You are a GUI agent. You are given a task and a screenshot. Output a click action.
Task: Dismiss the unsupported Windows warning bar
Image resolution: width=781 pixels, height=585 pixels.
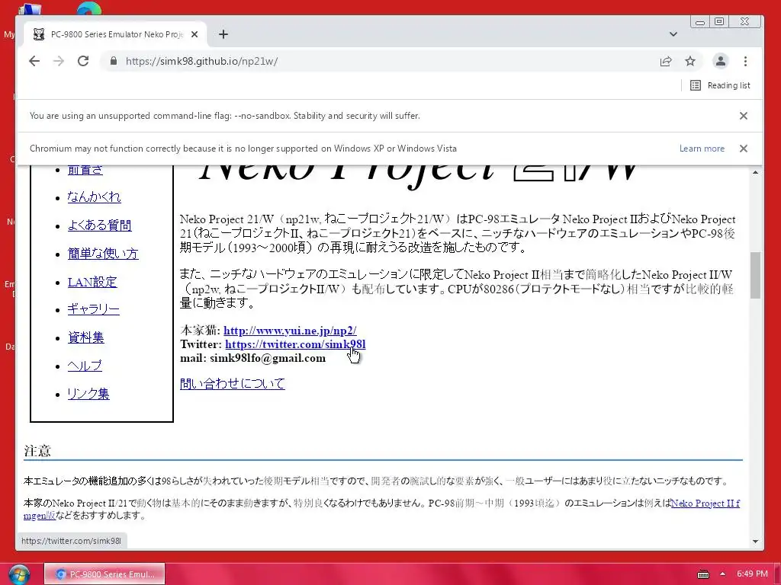[x=743, y=149]
